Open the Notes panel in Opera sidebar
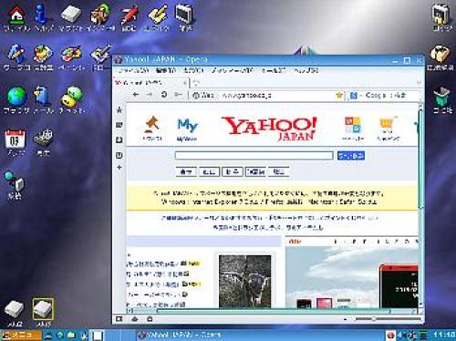 [119, 125]
